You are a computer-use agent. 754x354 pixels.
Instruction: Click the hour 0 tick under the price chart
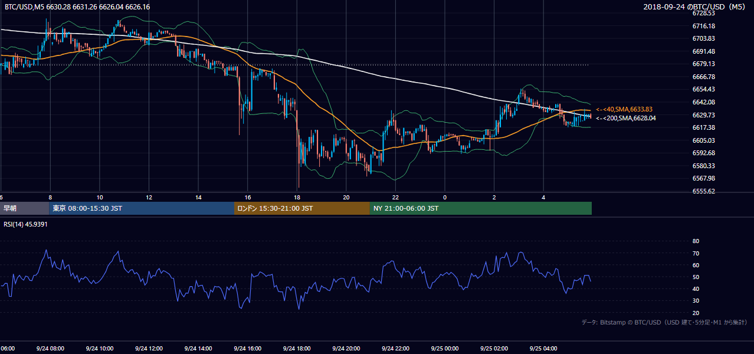(445, 197)
